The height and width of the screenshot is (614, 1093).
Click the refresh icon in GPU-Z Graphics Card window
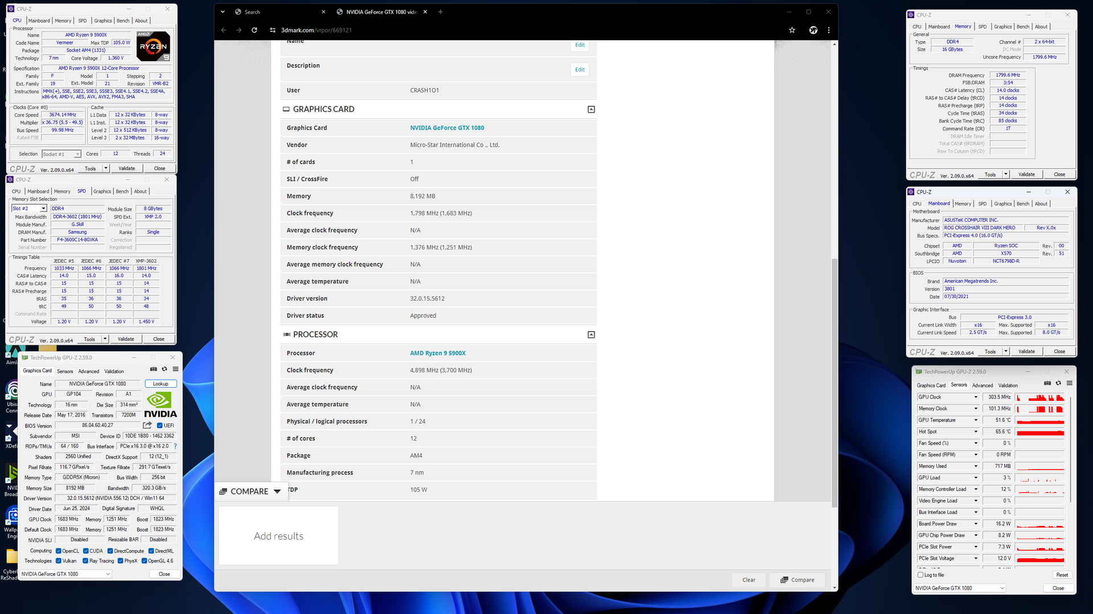(x=165, y=369)
